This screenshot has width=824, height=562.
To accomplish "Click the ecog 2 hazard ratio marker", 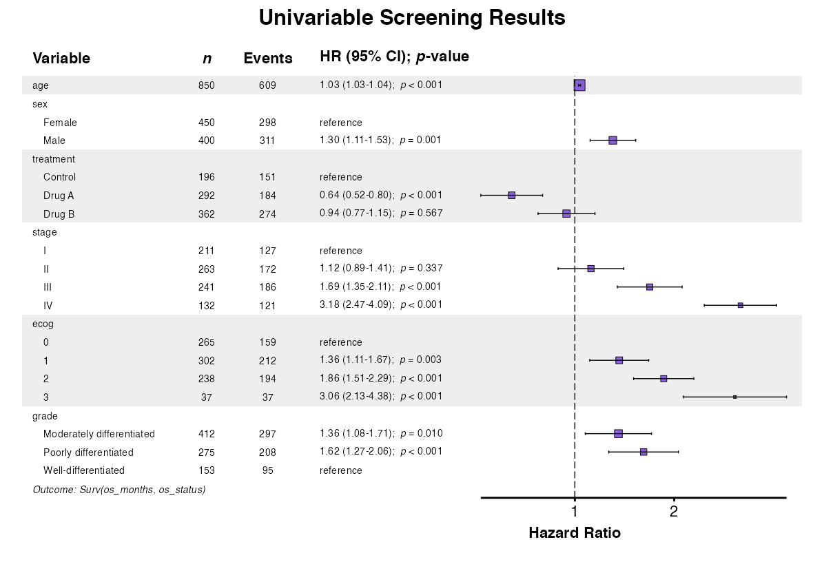I will [663, 379].
